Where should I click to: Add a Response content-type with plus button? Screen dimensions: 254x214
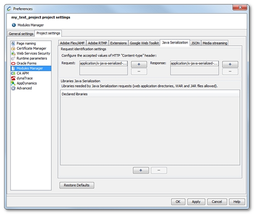(x=230, y=64)
